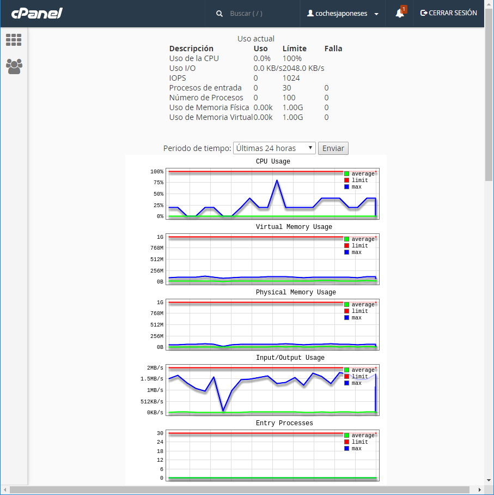The height and width of the screenshot is (495, 494).
Task: Click the cPanel logo
Action: (x=37, y=13)
